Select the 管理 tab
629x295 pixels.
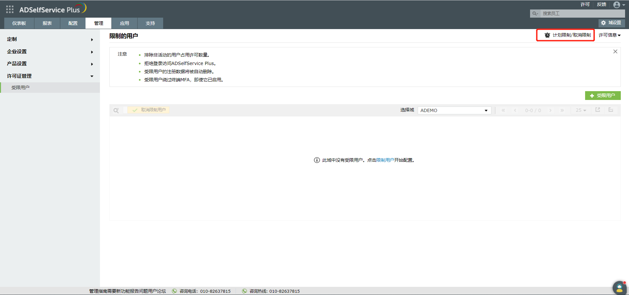[x=99, y=23]
